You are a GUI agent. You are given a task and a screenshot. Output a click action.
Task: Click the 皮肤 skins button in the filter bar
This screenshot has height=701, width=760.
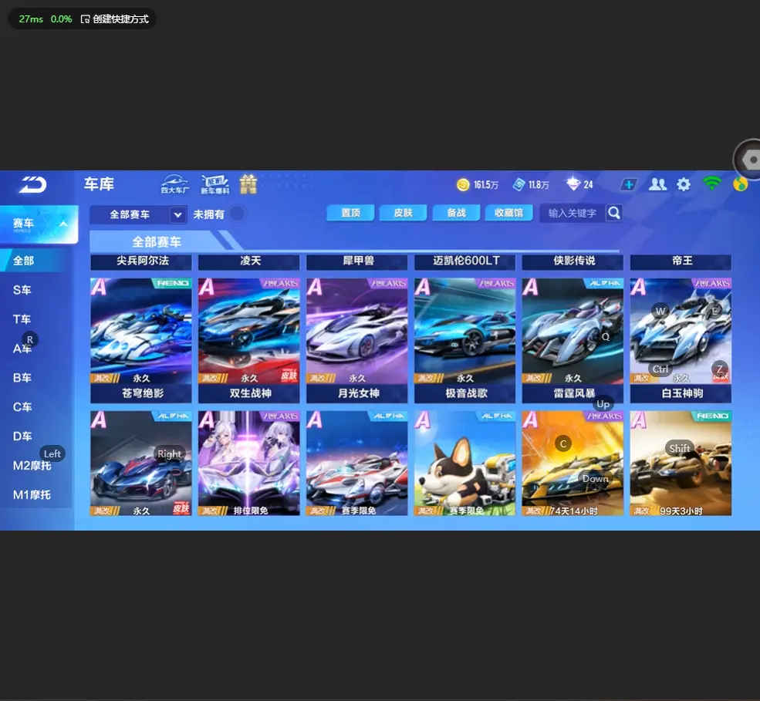click(x=404, y=213)
